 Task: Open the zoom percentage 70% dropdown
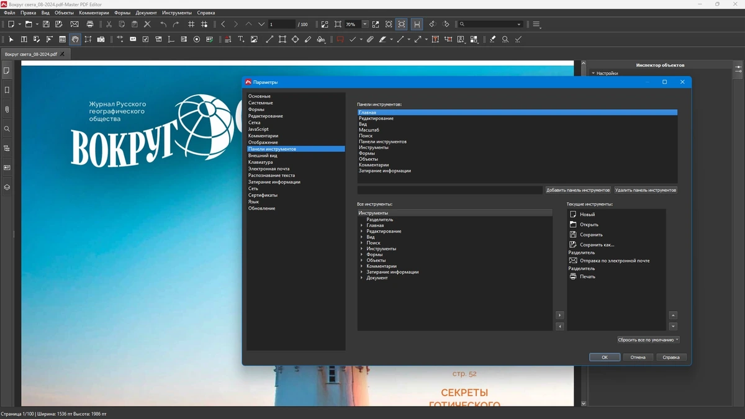[x=365, y=24]
